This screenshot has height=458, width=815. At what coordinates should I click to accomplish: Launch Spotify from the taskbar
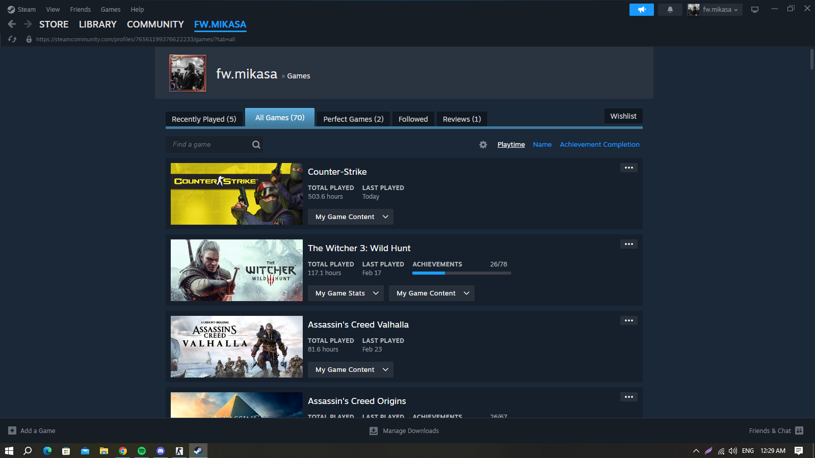pos(142,451)
